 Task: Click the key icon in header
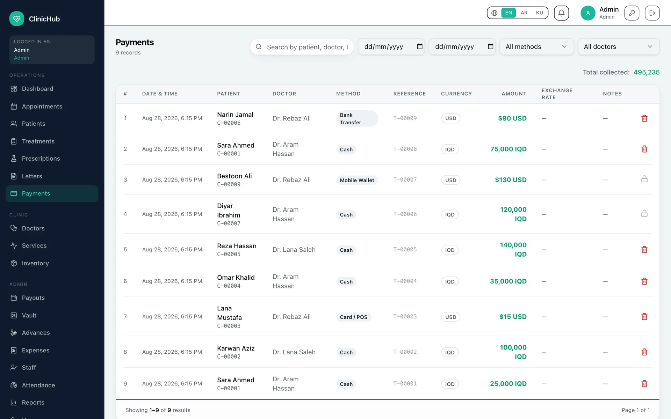pyautogui.click(x=632, y=13)
